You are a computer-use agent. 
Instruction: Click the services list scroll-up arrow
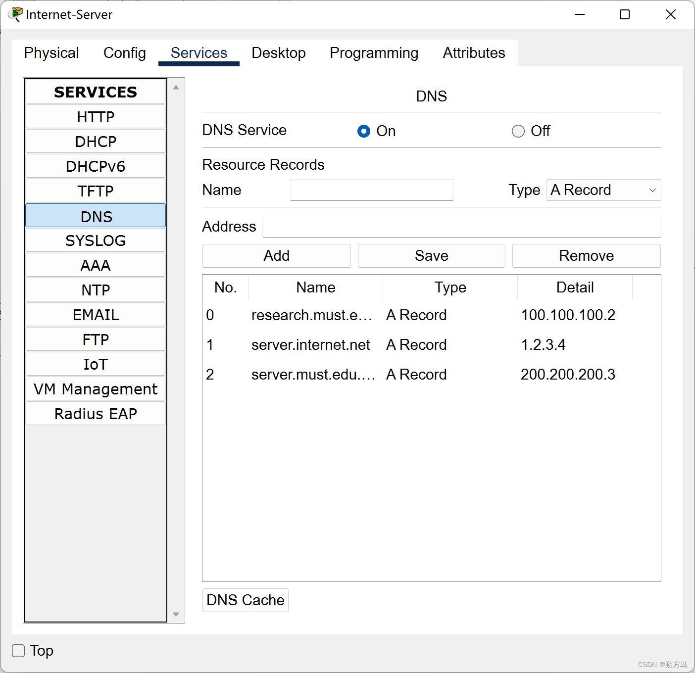coord(176,88)
